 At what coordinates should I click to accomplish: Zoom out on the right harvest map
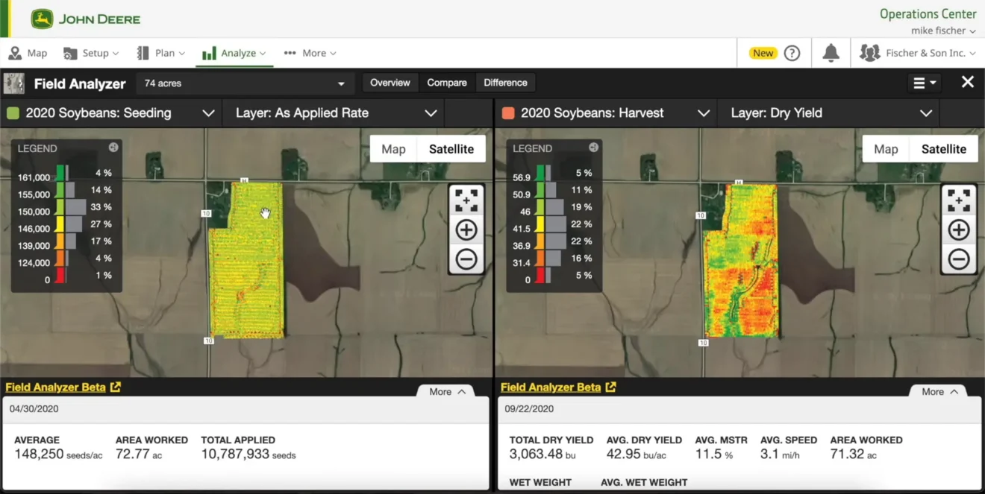[x=958, y=259]
